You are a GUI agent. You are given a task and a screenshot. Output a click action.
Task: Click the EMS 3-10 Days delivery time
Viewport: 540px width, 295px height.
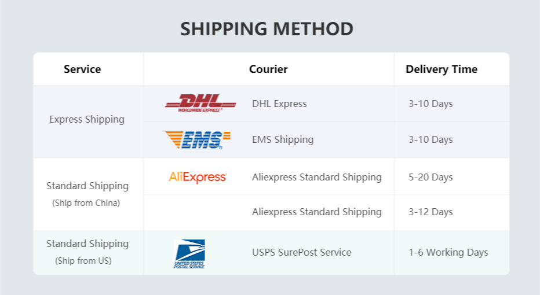[430, 139]
